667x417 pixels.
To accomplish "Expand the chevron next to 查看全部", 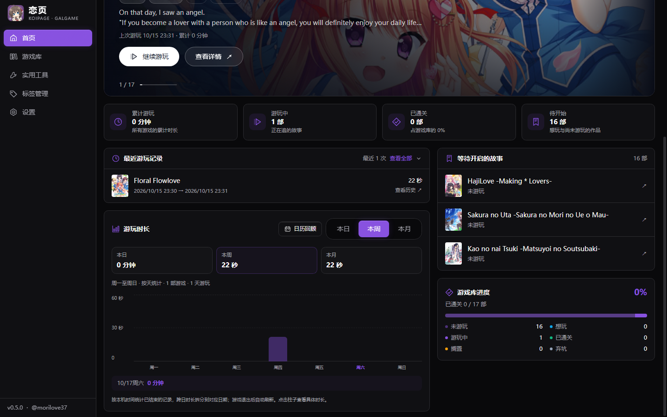I will pos(419,158).
